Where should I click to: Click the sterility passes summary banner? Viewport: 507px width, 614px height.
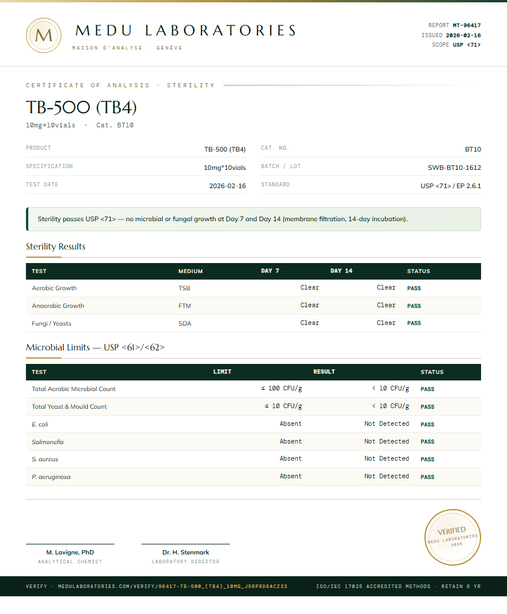(253, 219)
